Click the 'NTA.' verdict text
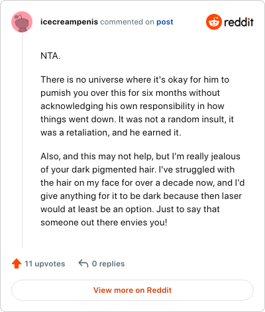Image resolution: width=265 pixels, height=312 pixels. 50,56
